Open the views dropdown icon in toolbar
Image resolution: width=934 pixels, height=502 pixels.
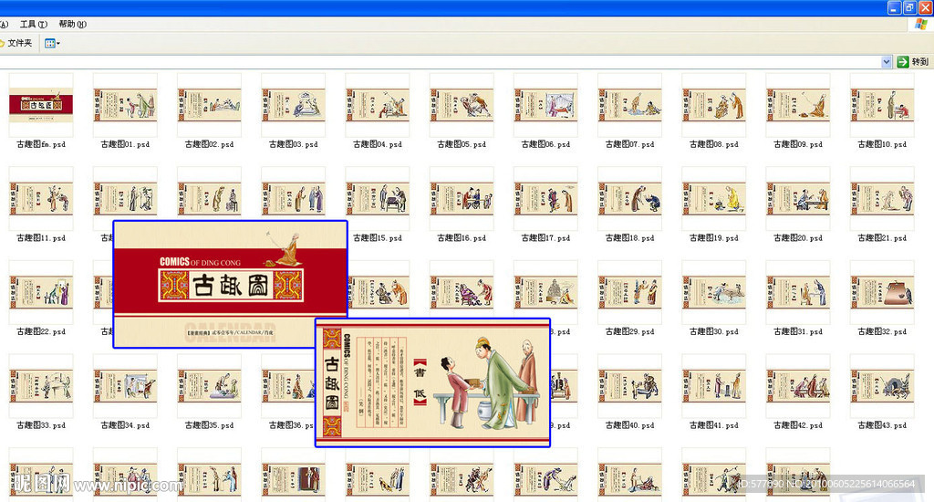click(52, 43)
